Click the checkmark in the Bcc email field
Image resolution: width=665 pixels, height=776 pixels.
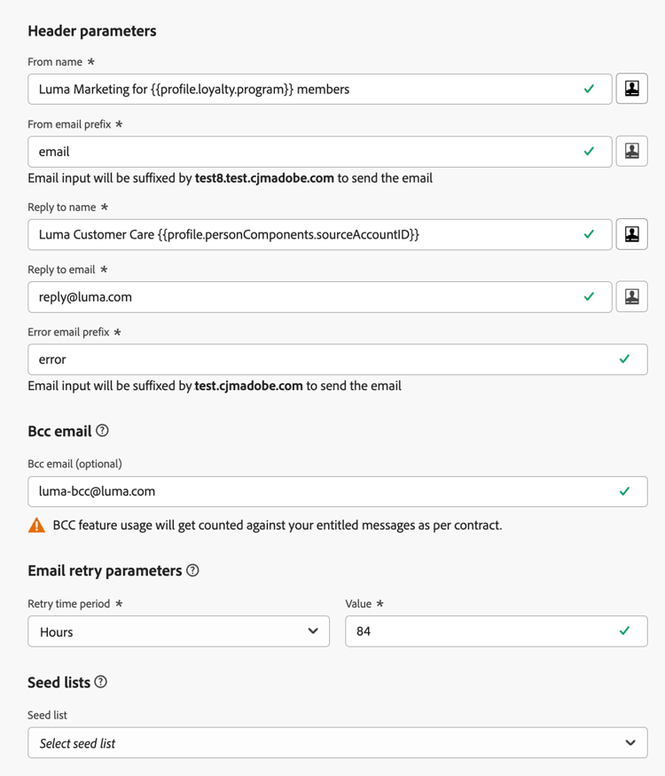coord(625,491)
